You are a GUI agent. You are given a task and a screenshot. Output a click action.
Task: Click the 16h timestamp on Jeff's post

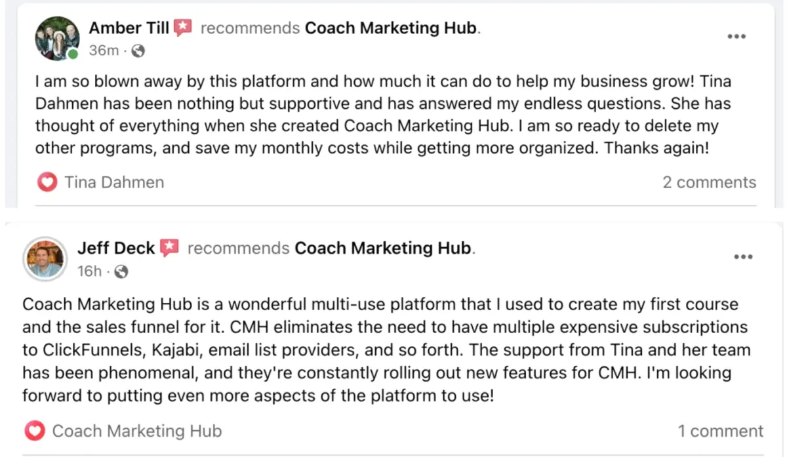90,271
